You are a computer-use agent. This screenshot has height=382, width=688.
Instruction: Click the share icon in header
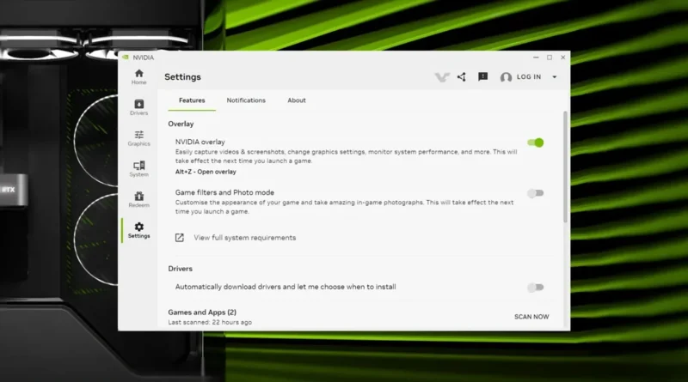tap(461, 77)
